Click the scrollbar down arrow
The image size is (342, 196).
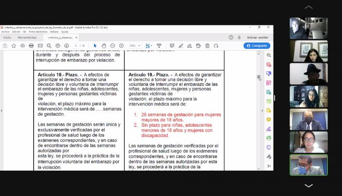[258, 169]
